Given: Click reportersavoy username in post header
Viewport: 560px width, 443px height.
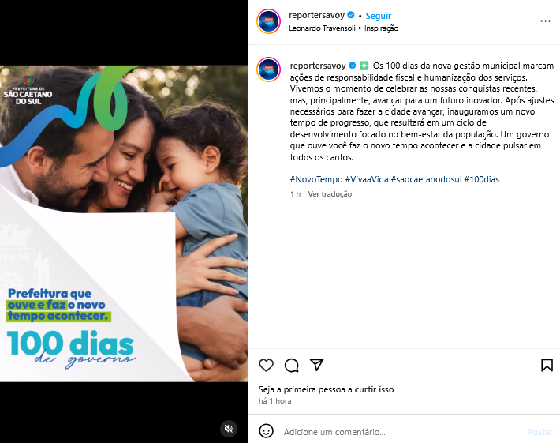Looking at the screenshot, I should click(x=316, y=15).
